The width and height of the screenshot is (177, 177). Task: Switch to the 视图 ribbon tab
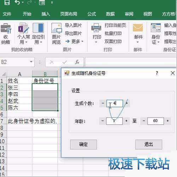pos(148,14)
